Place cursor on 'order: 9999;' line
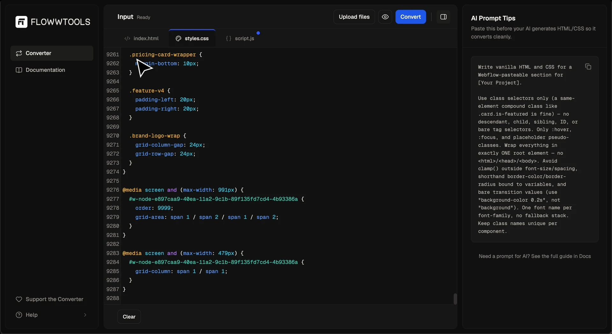 point(154,208)
